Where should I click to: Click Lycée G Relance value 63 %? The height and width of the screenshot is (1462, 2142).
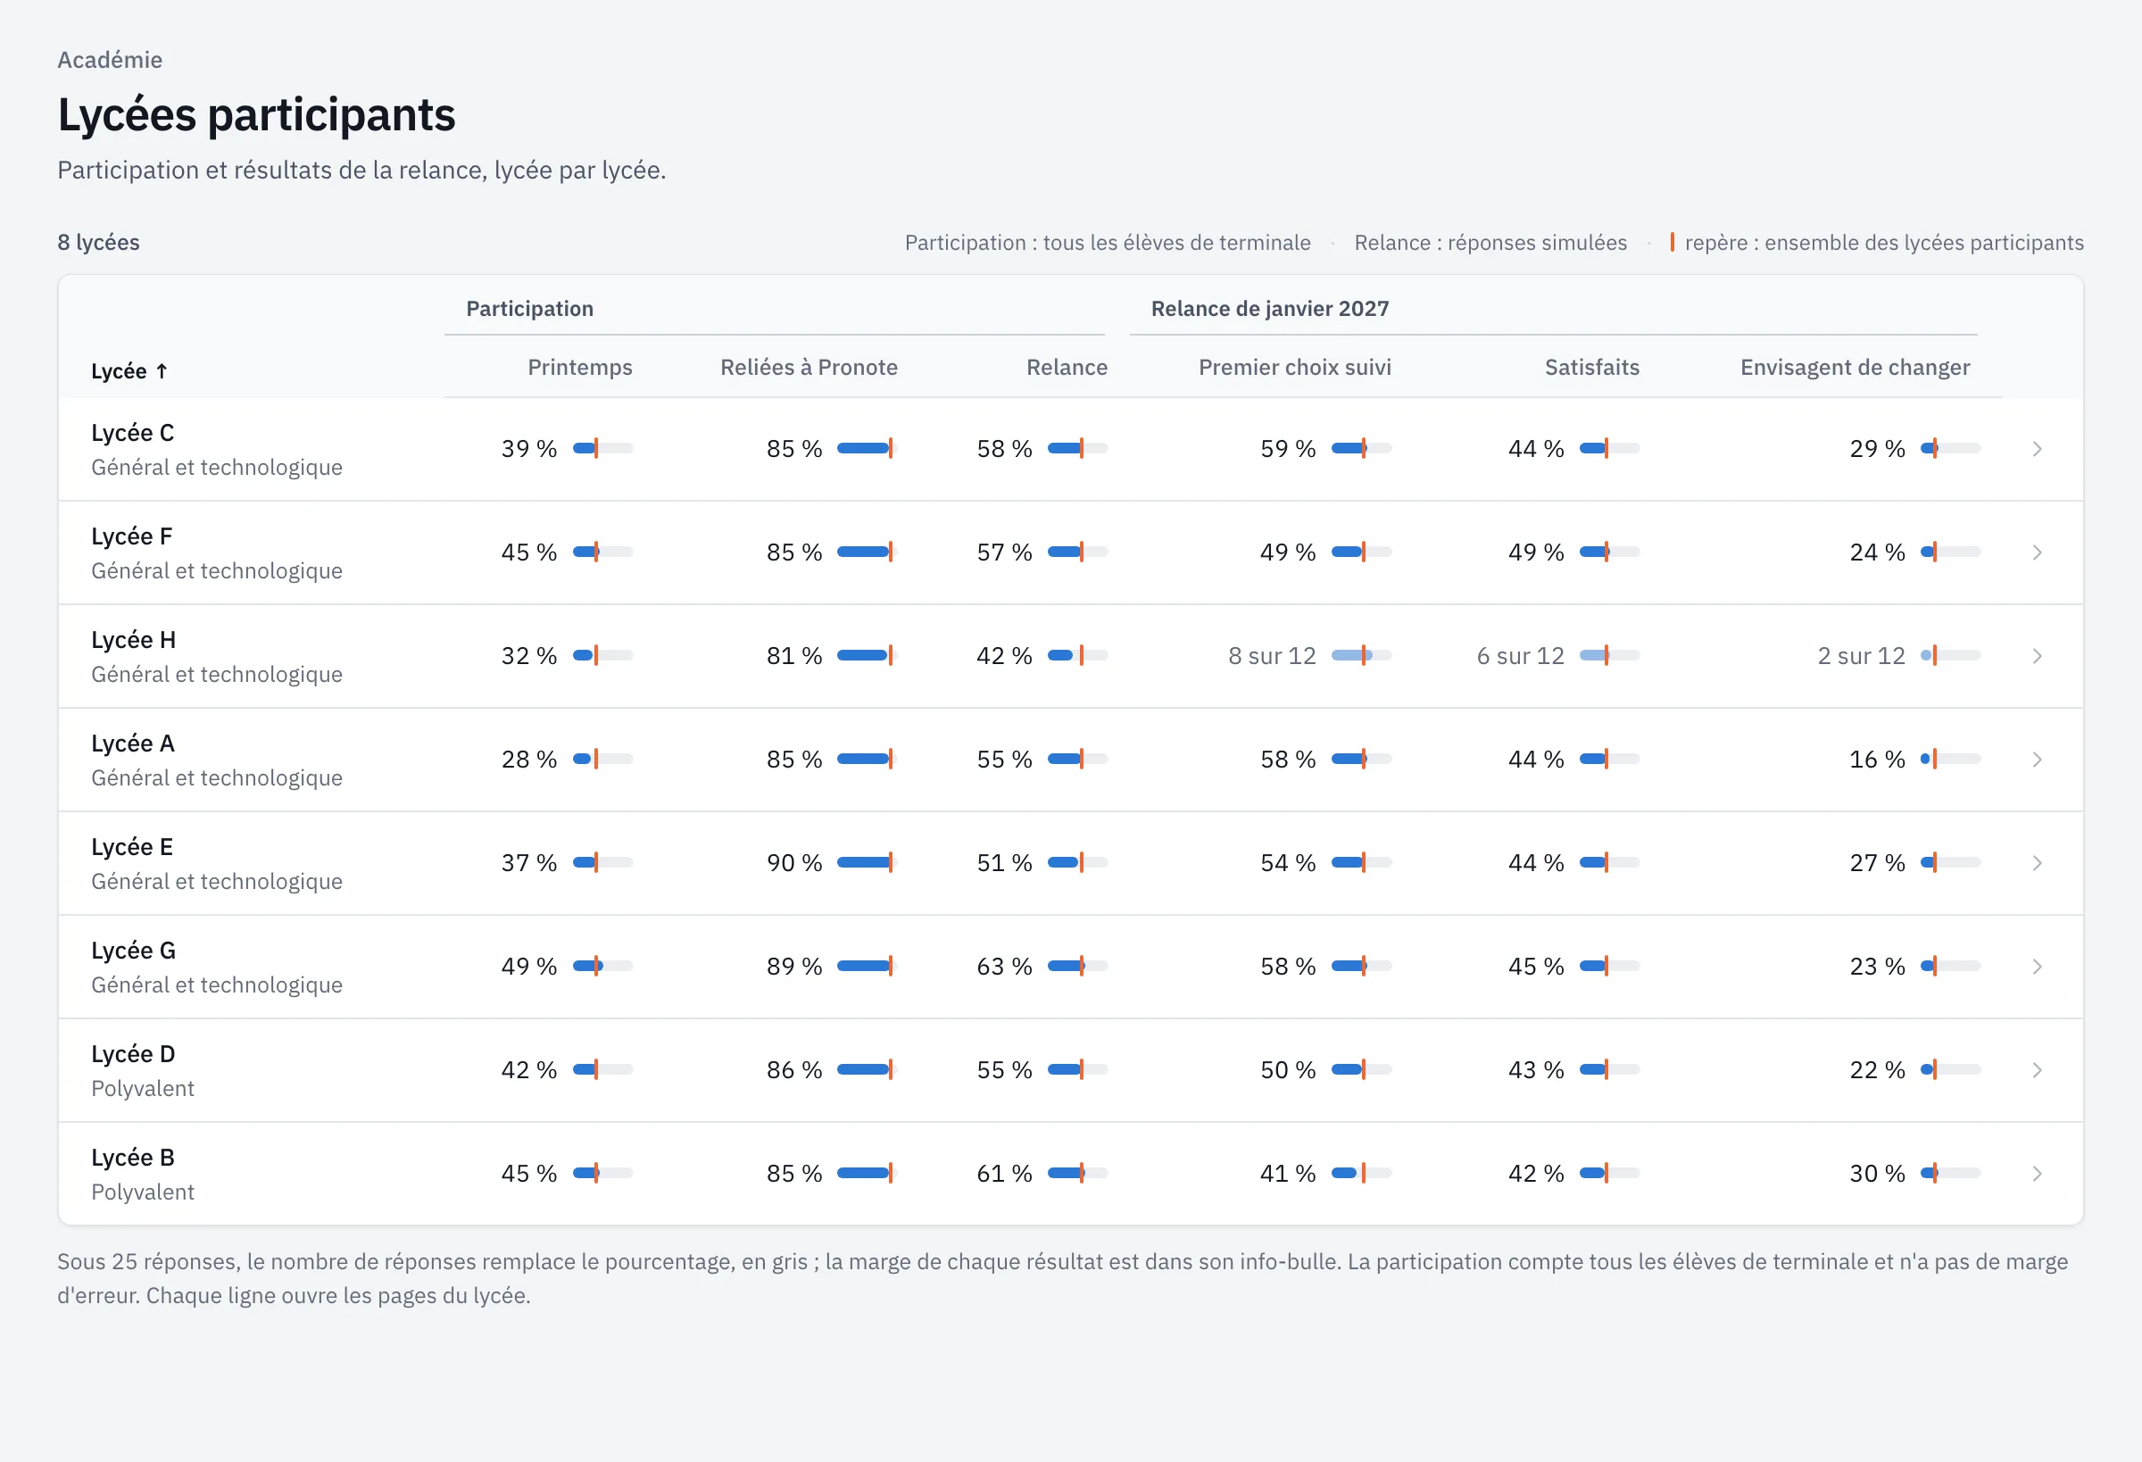[1004, 966]
